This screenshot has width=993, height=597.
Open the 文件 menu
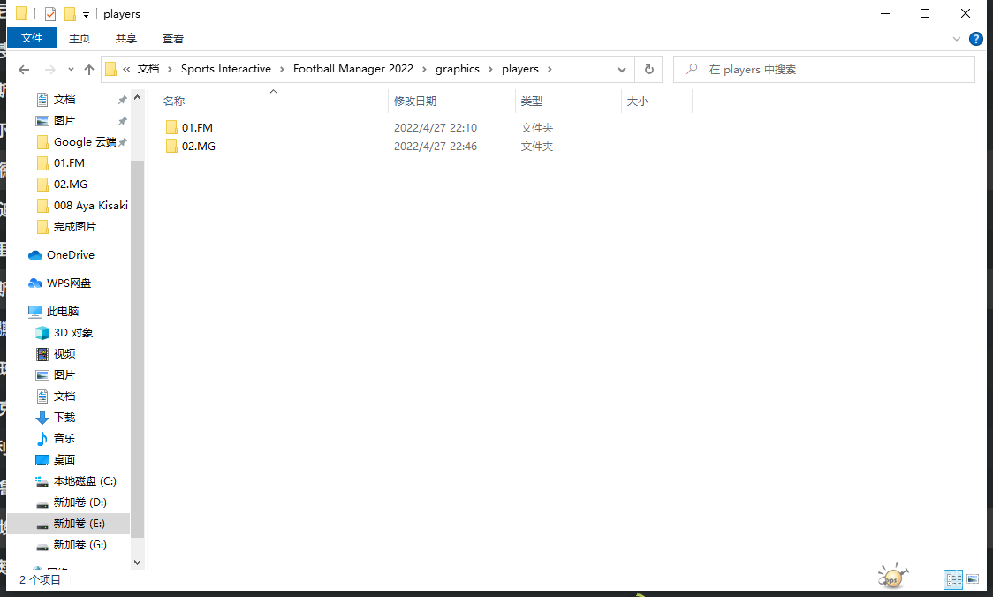point(32,38)
